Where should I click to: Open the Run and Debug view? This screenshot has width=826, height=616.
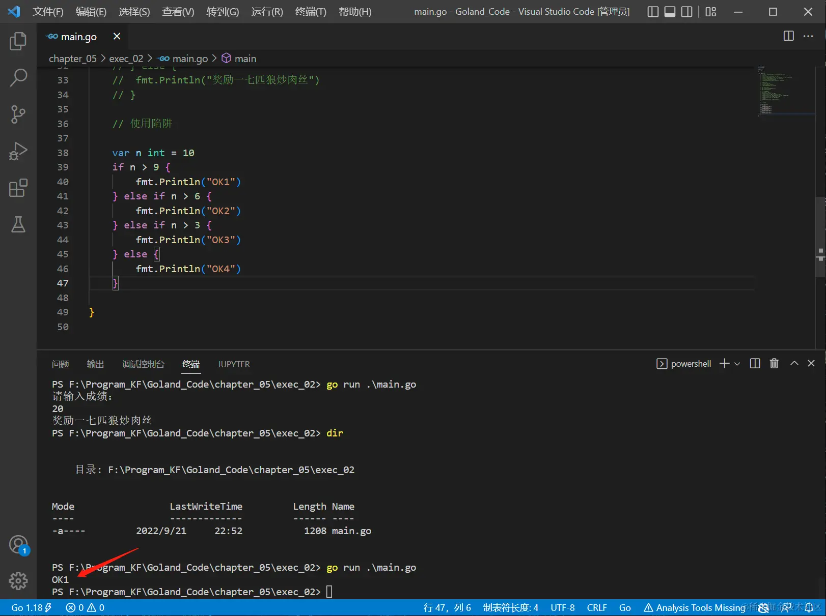pyautogui.click(x=18, y=151)
